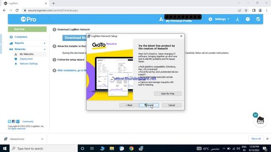
Task: Click the Networks icon in sidebar
Action: coord(11,49)
